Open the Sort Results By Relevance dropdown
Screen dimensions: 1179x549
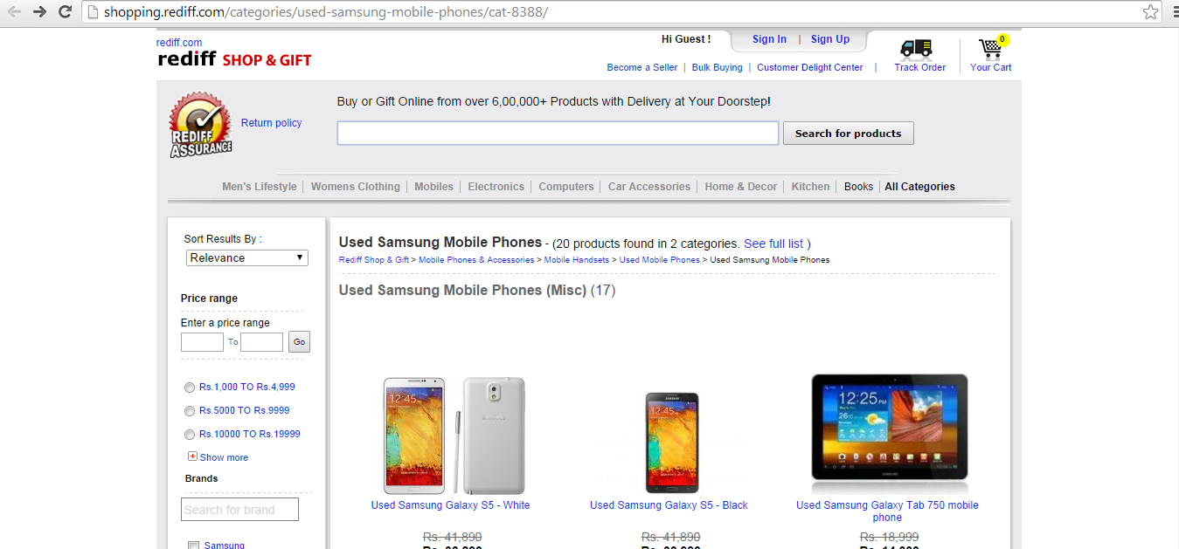pyautogui.click(x=247, y=257)
